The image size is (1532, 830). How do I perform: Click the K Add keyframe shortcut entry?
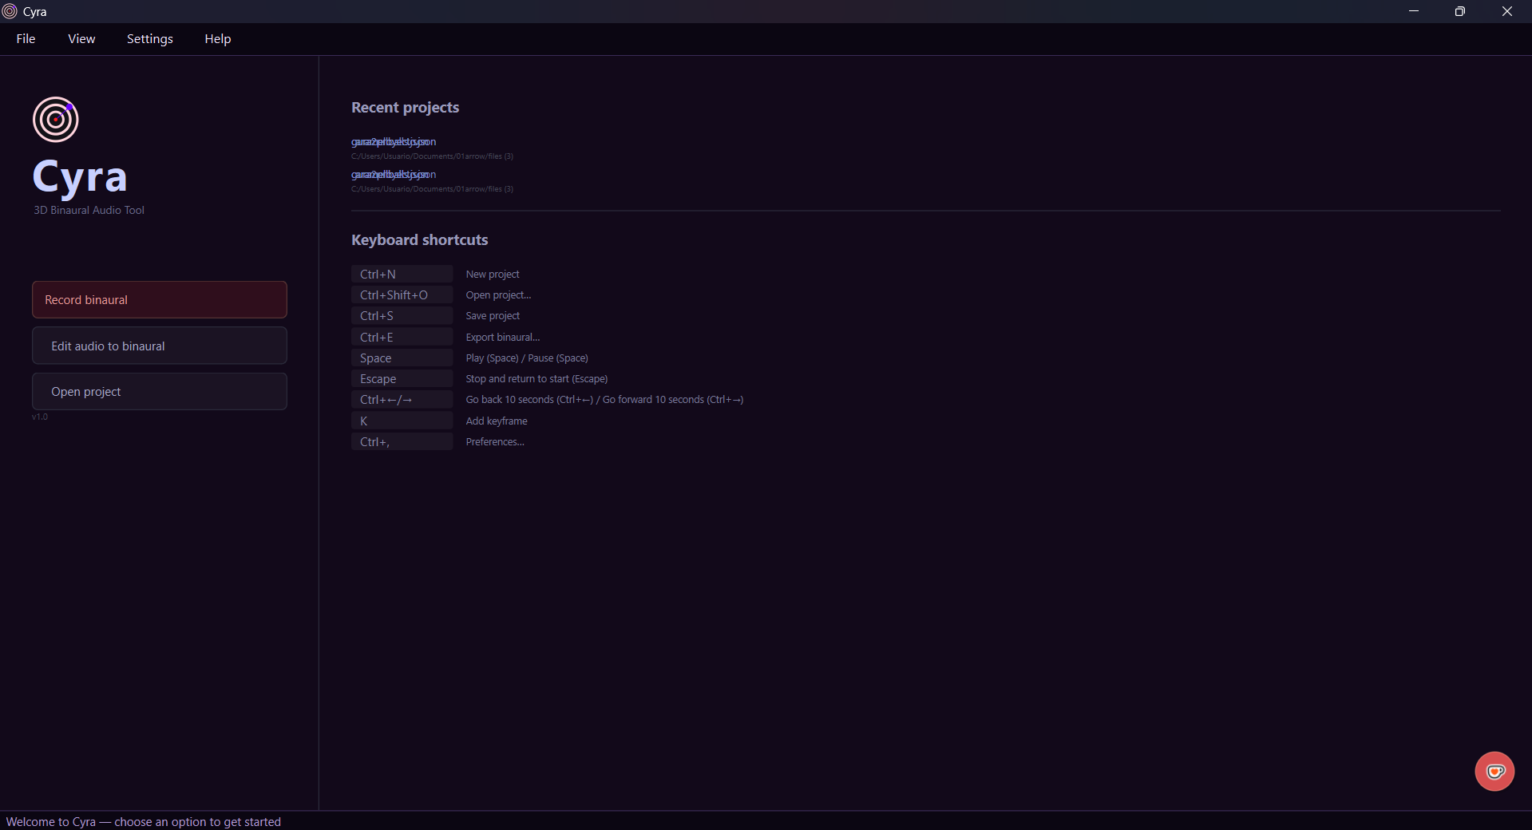pyautogui.click(x=440, y=421)
